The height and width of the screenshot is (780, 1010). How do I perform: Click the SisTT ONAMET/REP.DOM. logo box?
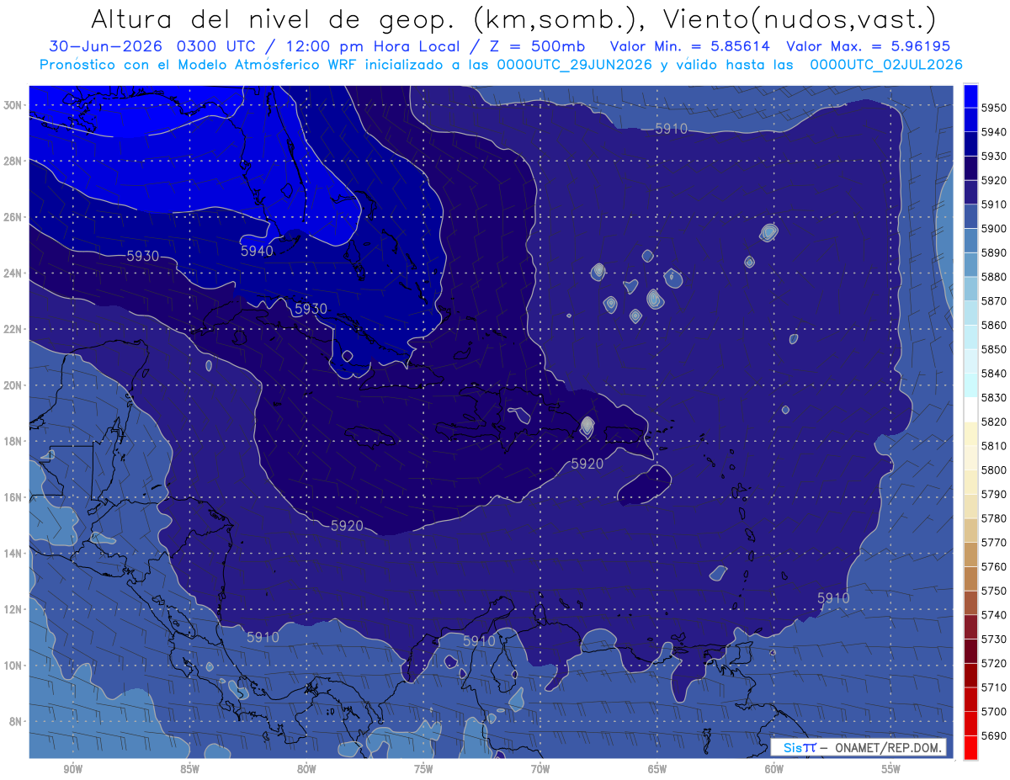click(x=859, y=747)
